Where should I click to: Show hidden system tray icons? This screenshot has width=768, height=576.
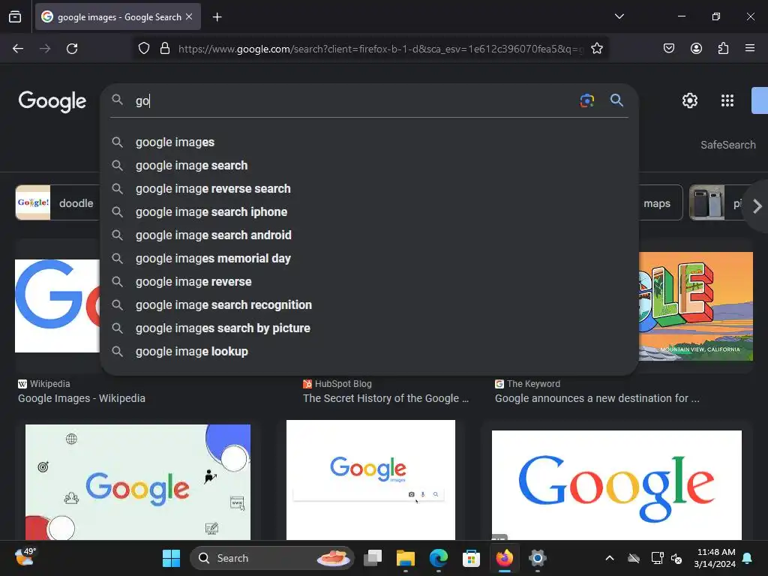coord(610,558)
